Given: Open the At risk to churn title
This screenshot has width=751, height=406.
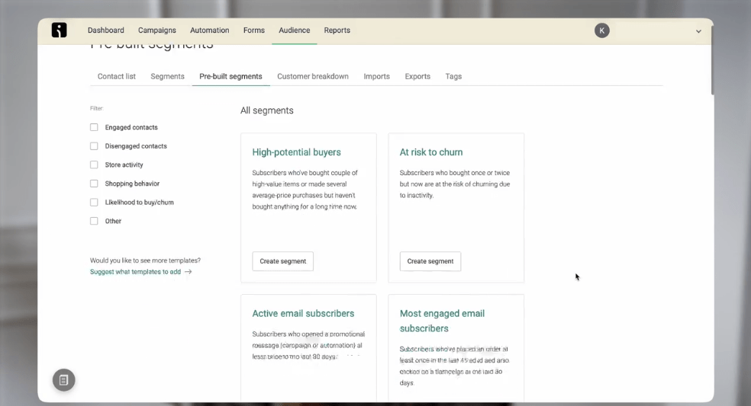Looking at the screenshot, I should [x=431, y=152].
